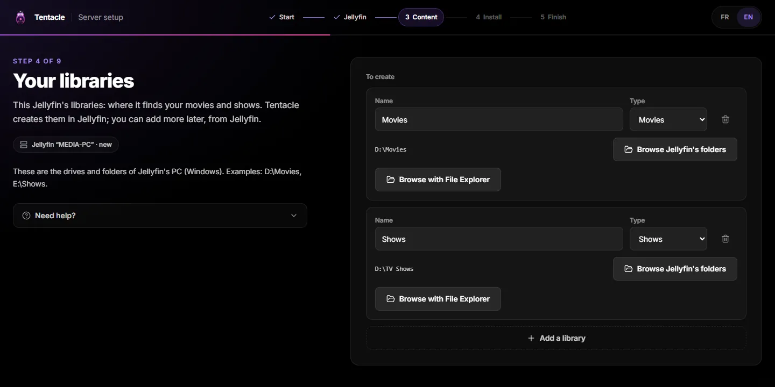Screen dimensions: 775x387
Task: Click Add a library
Action: pyautogui.click(x=556, y=338)
